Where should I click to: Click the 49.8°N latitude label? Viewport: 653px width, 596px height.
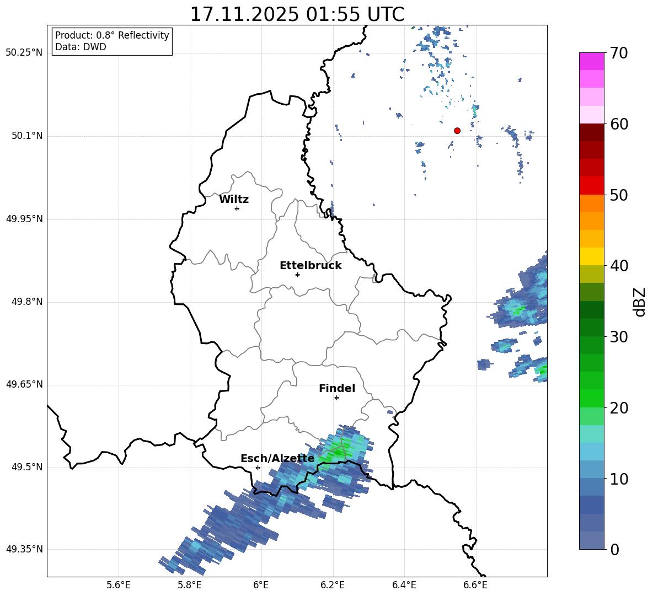[x=27, y=302]
